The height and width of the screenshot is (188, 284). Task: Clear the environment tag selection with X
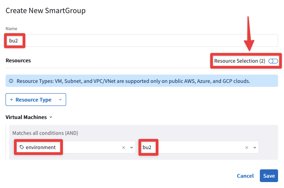point(124,148)
